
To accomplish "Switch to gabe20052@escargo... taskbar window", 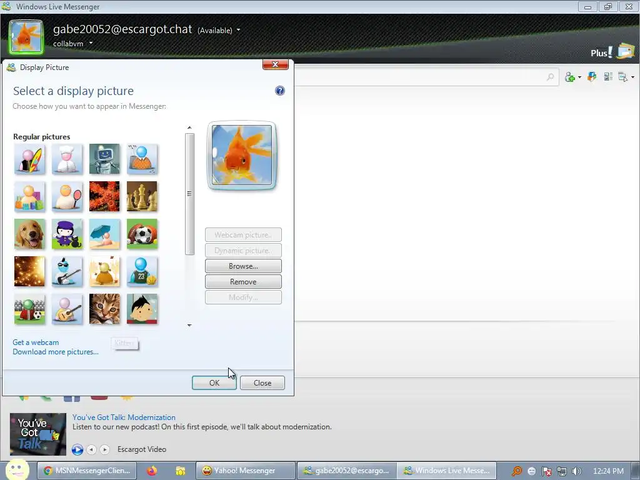I will 346,471.
